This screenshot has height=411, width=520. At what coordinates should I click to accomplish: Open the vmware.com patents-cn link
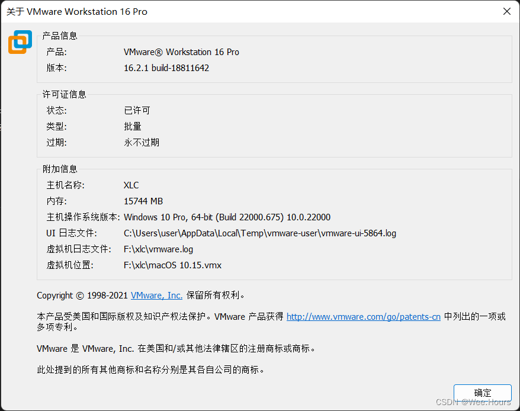point(364,317)
